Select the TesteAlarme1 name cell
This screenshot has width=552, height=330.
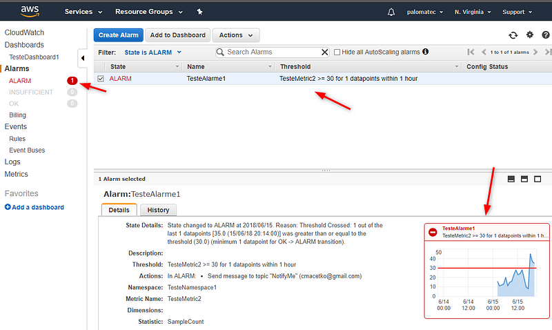click(206, 79)
